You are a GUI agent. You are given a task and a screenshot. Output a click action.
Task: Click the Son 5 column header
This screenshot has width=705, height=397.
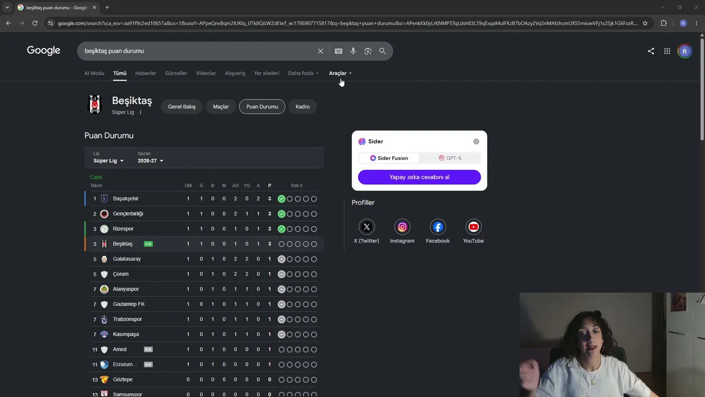[296, 186]
